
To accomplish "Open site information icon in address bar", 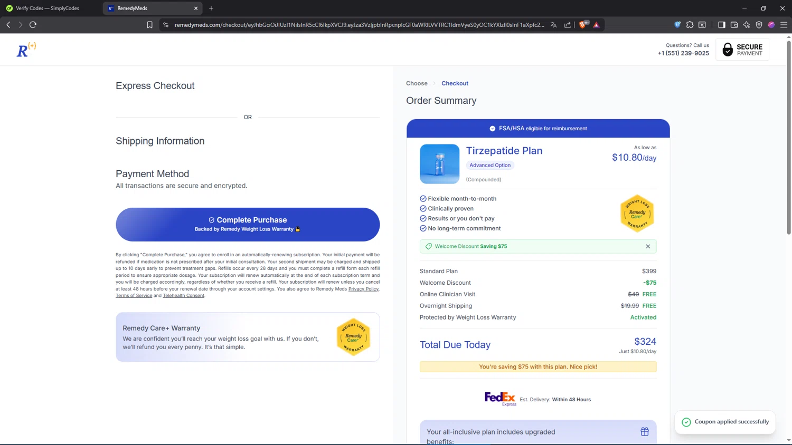I will 166,25.
